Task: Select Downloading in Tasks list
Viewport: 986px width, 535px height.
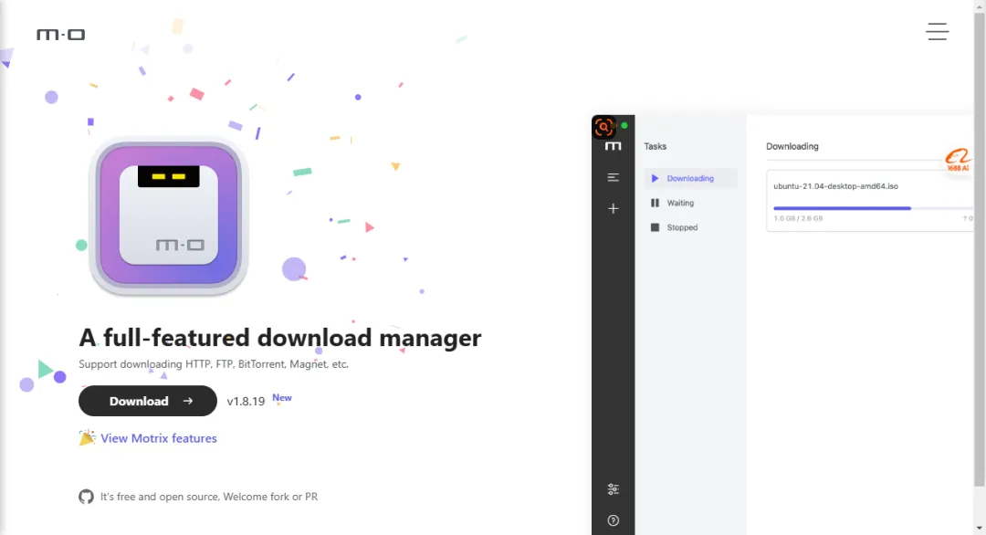Action: click(690, 179)
